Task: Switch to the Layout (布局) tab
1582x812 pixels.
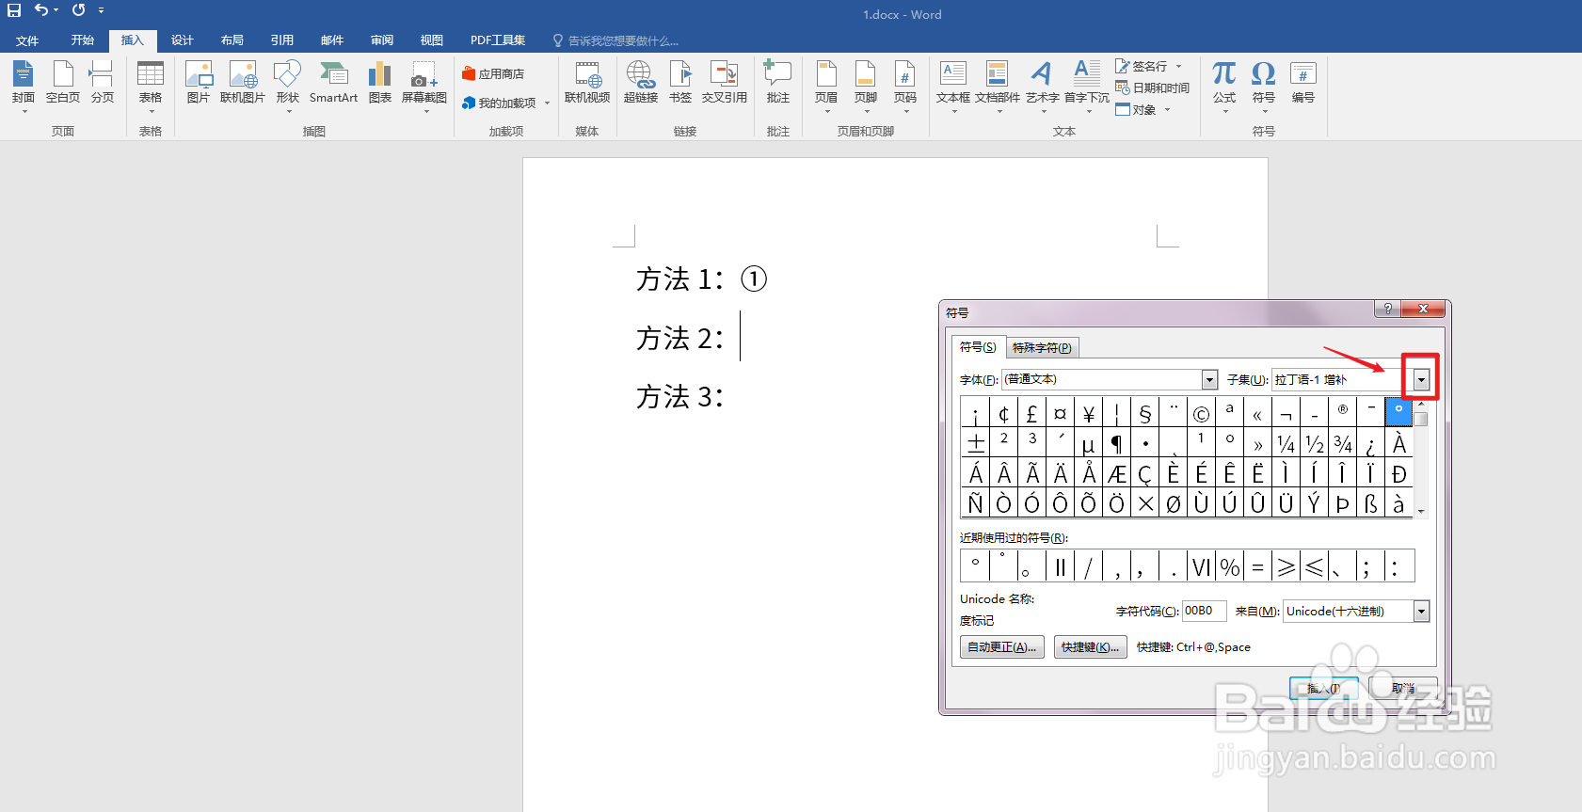Action: (232, 40)
